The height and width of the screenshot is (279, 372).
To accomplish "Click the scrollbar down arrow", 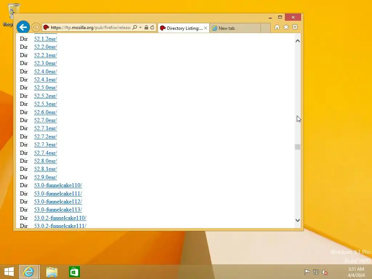I will coord(298,220).
